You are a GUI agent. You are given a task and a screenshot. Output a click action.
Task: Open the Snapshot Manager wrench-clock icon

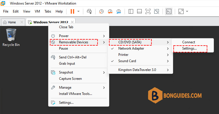(x=119, y=11)
